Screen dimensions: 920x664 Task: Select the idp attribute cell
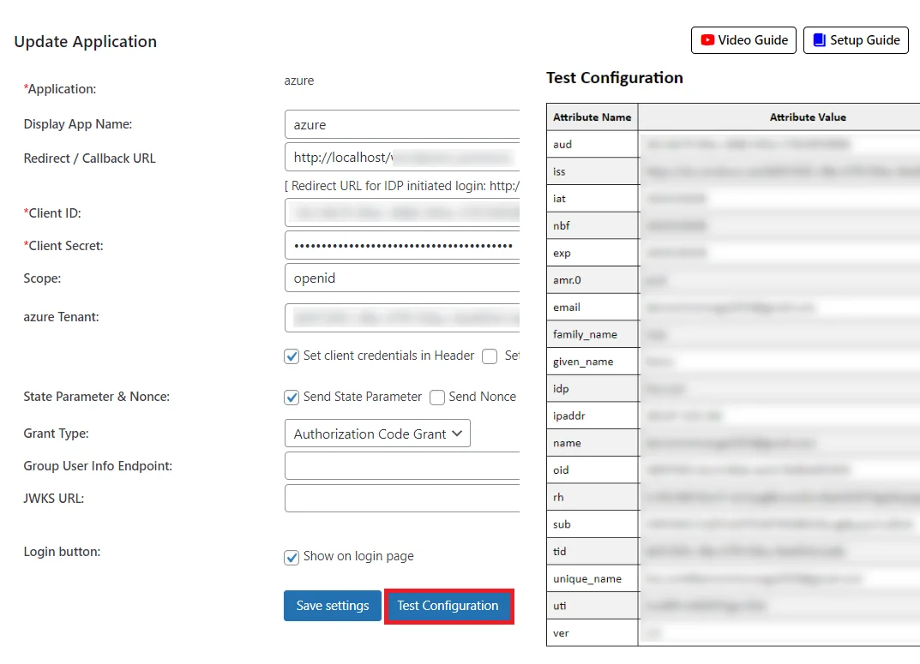pyautogui.click(x=592, y=389)
